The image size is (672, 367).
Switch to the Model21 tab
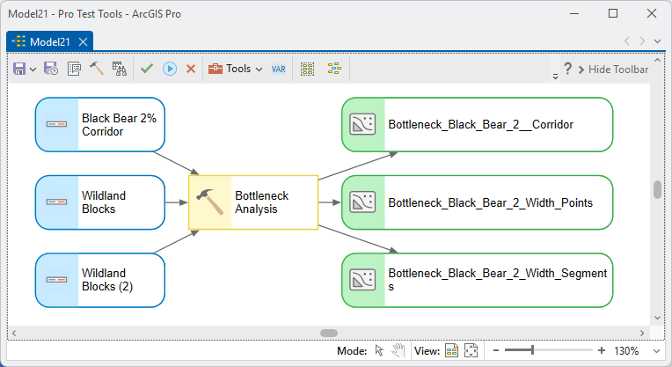pos(50,41)
